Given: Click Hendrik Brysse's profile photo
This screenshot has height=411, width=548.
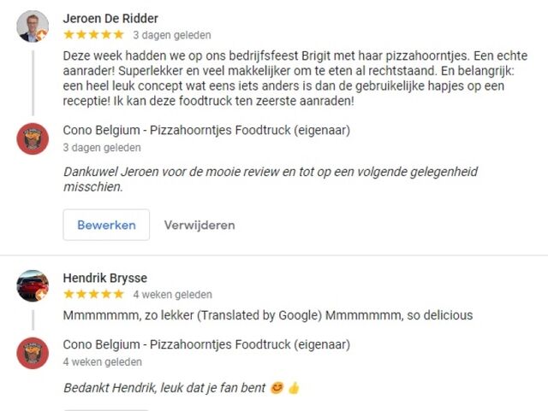Looking at the screenshot, I should (x=33, y=285).
